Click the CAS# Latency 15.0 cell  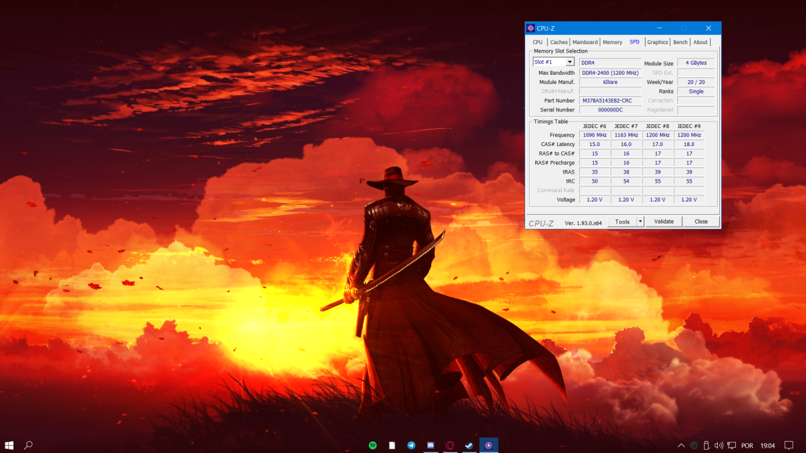point(594,144)
